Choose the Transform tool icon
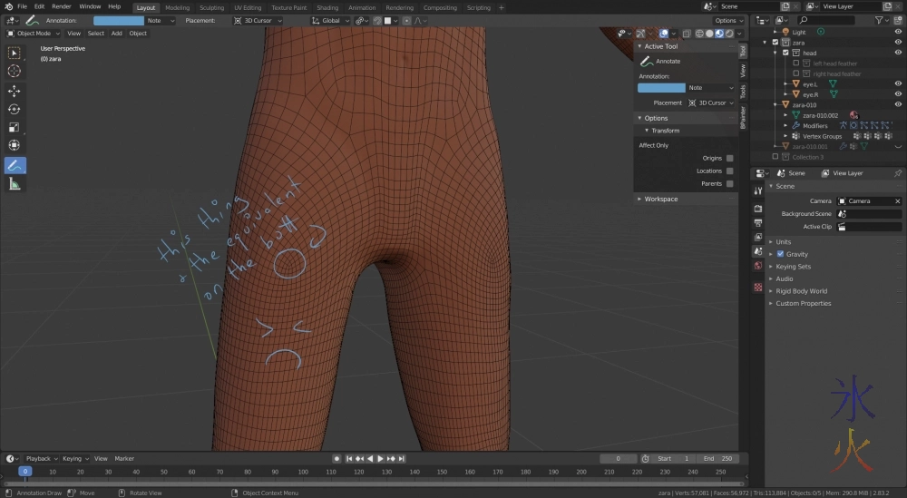This screenshot has width=907, height=498. 15,145
